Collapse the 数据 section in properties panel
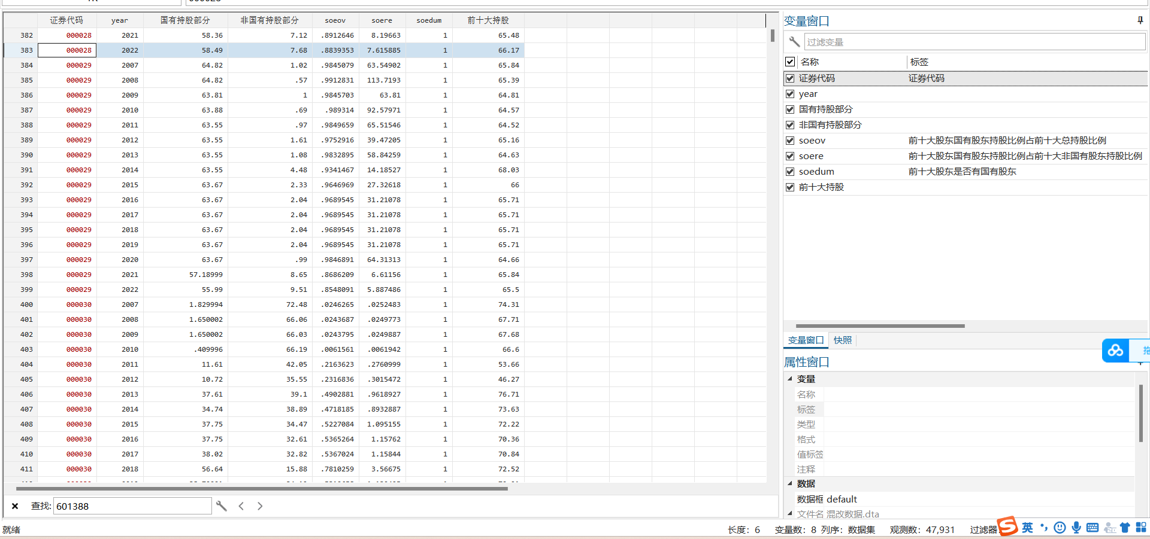Viewport: 1150px width, 539px height. (790, 483)
